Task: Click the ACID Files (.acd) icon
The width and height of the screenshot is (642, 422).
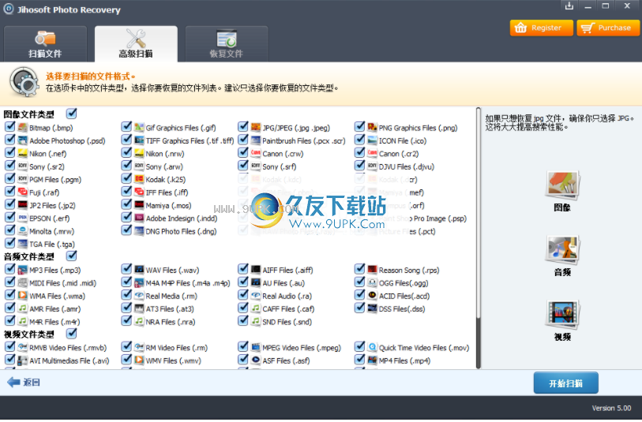Action: point(372,296)
